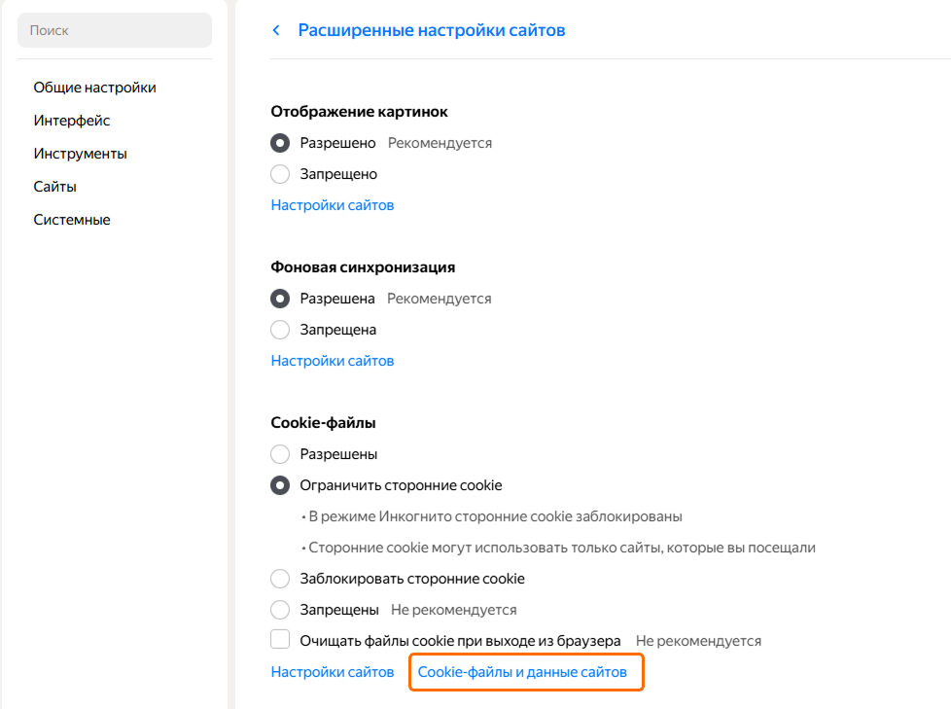The width and height of the screenshot is (951, 709).
Task: Switch to Сайты settings section
Action: (x=54, y=187)
